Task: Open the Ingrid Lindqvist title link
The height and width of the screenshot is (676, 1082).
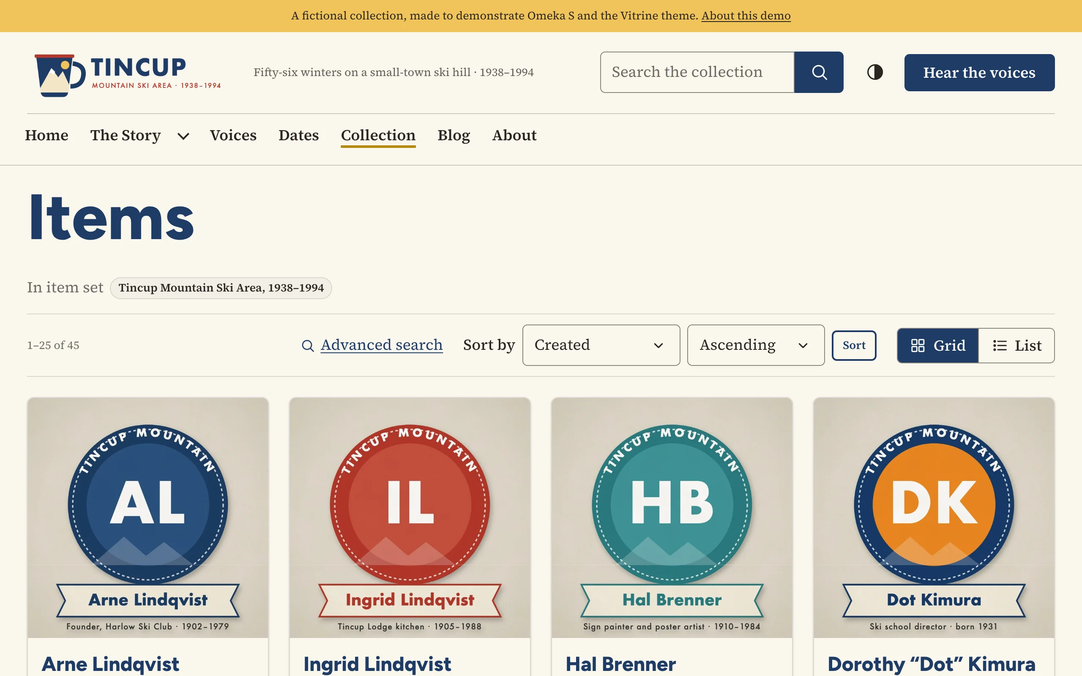Action: pyautogui.click(x=377, y=664)
